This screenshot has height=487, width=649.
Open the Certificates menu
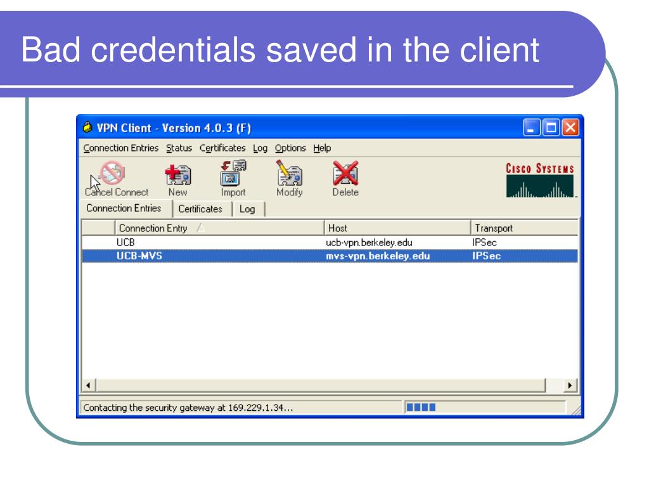[x=222, y=148]
